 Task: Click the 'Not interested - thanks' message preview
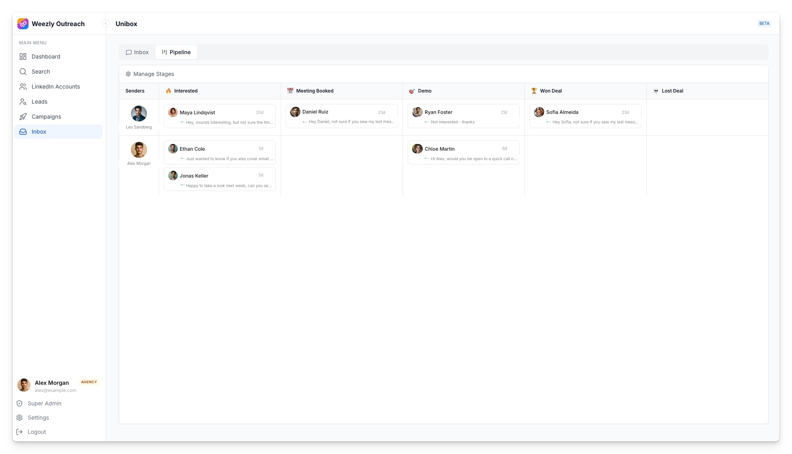(x=452, y=122)
